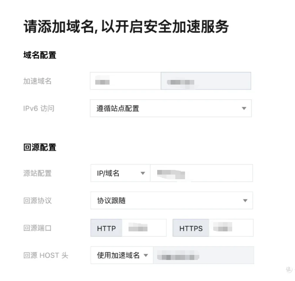Click the 回源配置 section heading
Viewport: 295px width, 281px height.
click(x=40, y=147)
